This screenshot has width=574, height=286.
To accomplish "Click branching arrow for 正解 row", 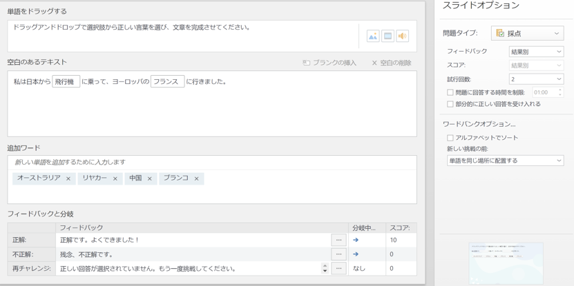I will click(356, 241).
